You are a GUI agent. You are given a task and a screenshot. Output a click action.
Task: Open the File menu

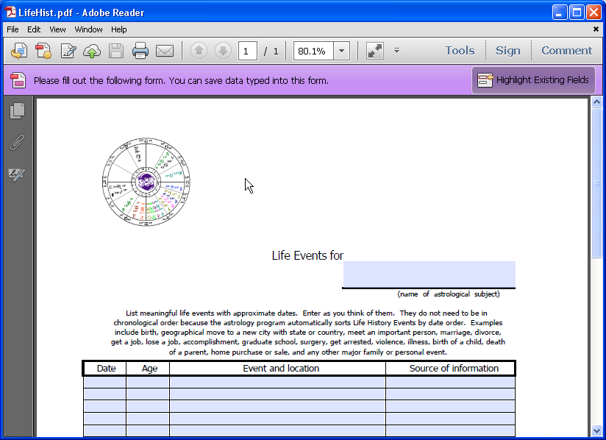(13, 29)
